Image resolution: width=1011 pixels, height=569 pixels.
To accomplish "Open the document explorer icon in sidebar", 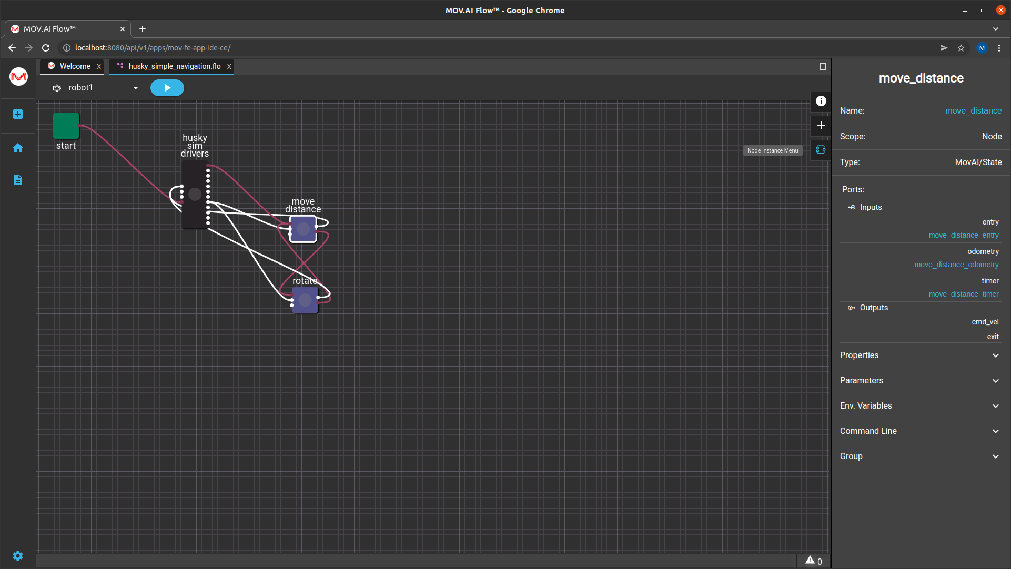I will 18,180.
